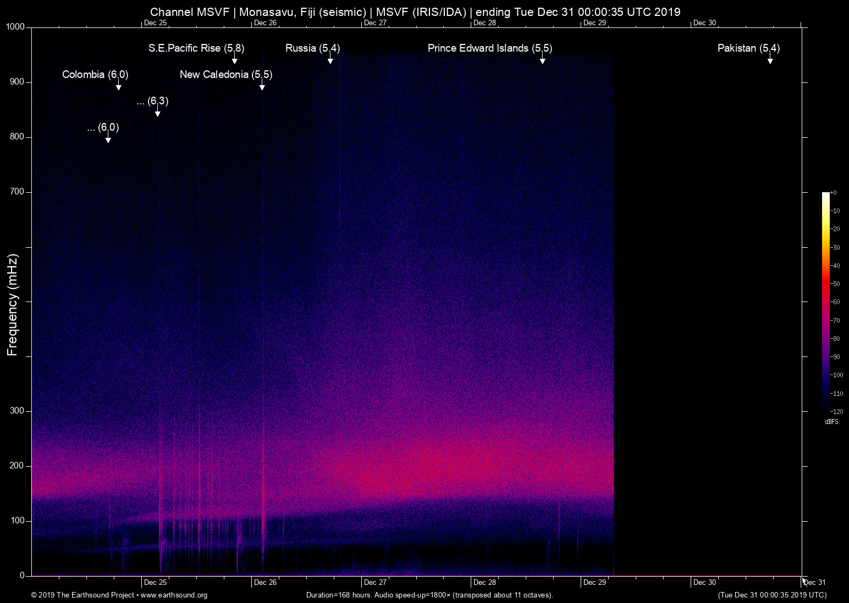Click the Earthsound Project copyright notice
Viewport: 849px width, 603px height.
coord(119,595)
